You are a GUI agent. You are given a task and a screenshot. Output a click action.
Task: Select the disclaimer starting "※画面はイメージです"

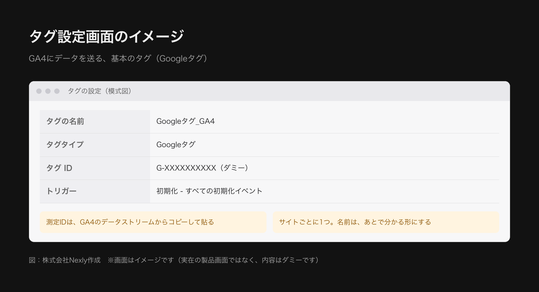click(214, 260)
